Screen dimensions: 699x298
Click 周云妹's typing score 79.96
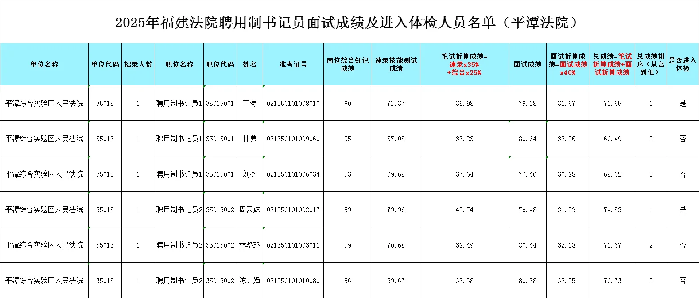(x=396, y=209)
